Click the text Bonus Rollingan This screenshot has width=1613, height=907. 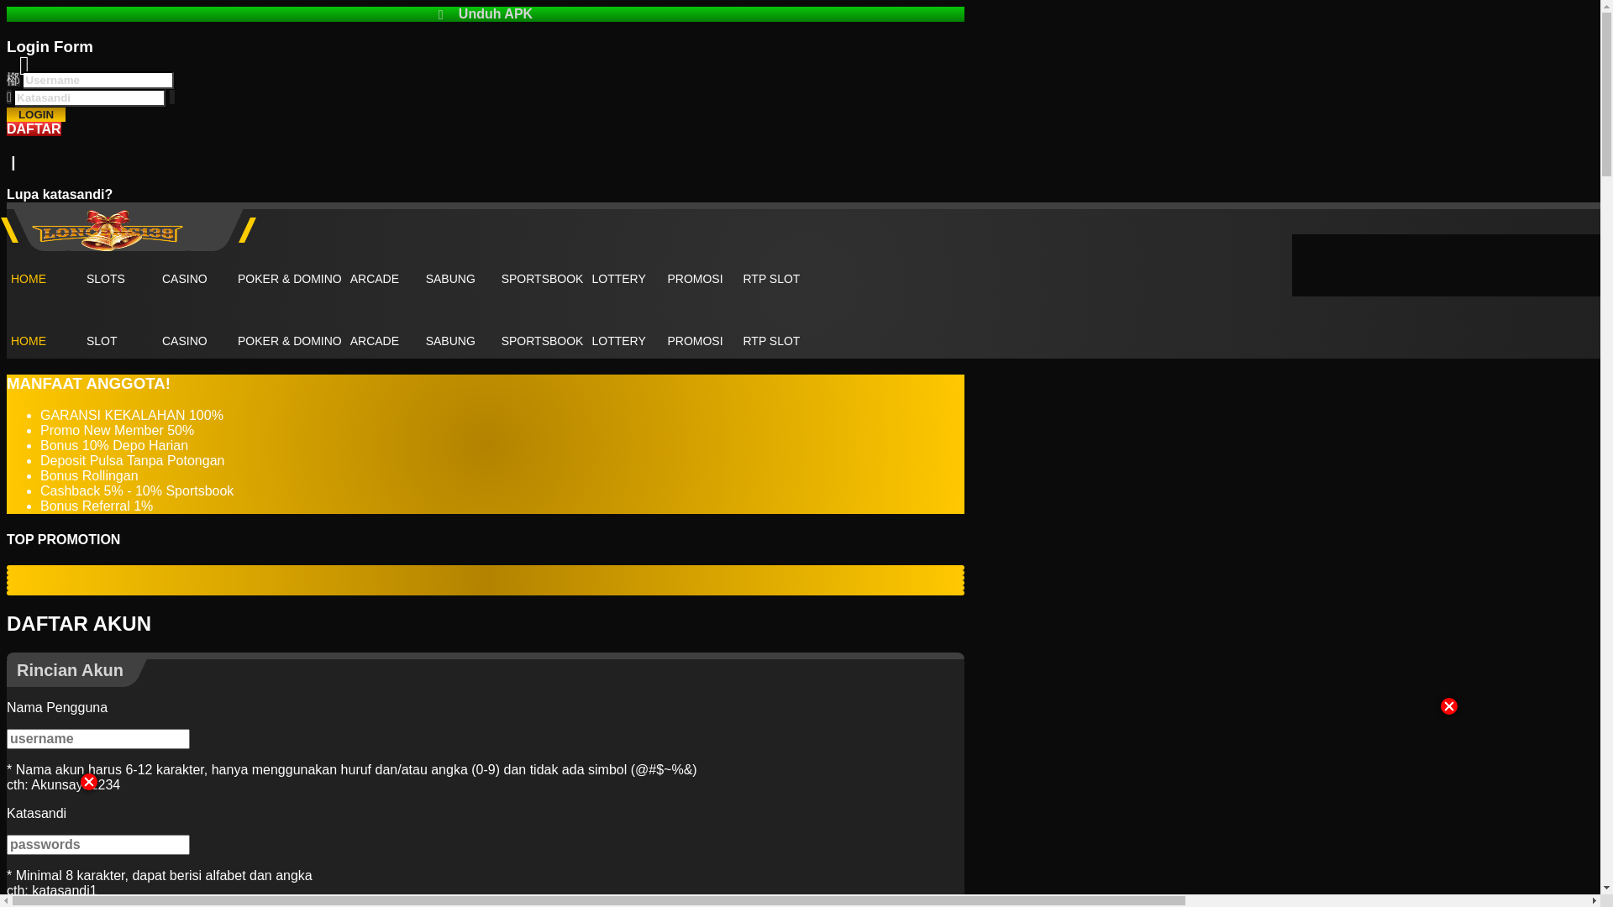pyautogui.click(x=89, y=475)
